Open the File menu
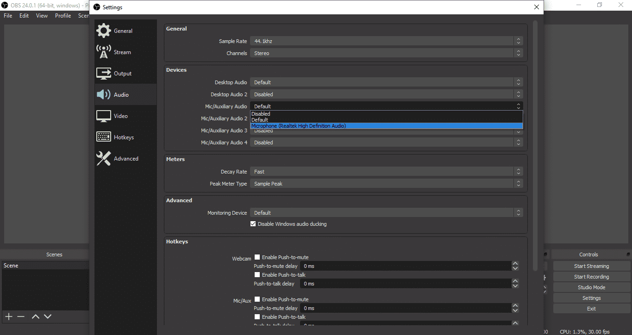Image resolution: width=632 pixels, height=335 pixels. [8, 16]
